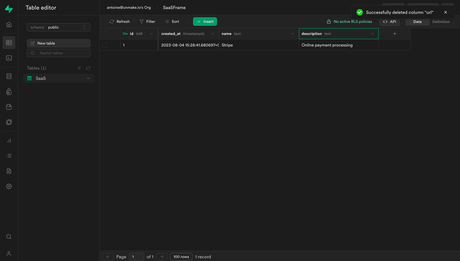Go to previous page arrow

tap(108, 257)
